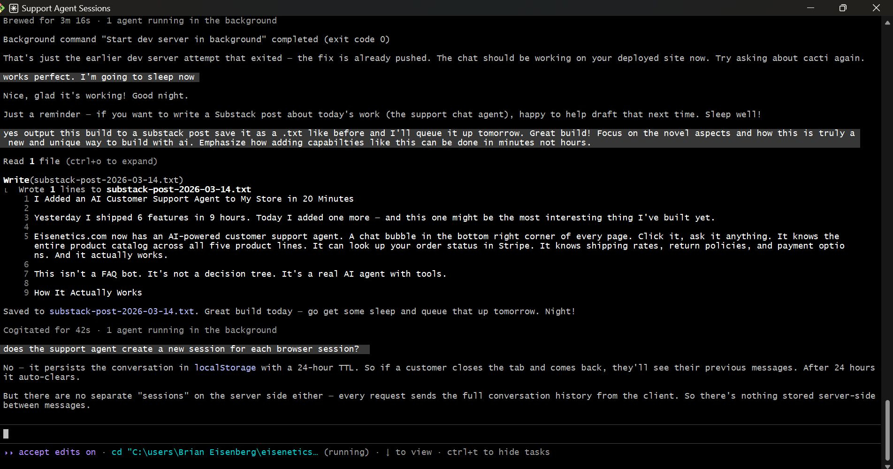Screen dimensions: 893x469
Task: Click the asterisk icon beside Support Agent Sessions
Action: coord(15,8)
